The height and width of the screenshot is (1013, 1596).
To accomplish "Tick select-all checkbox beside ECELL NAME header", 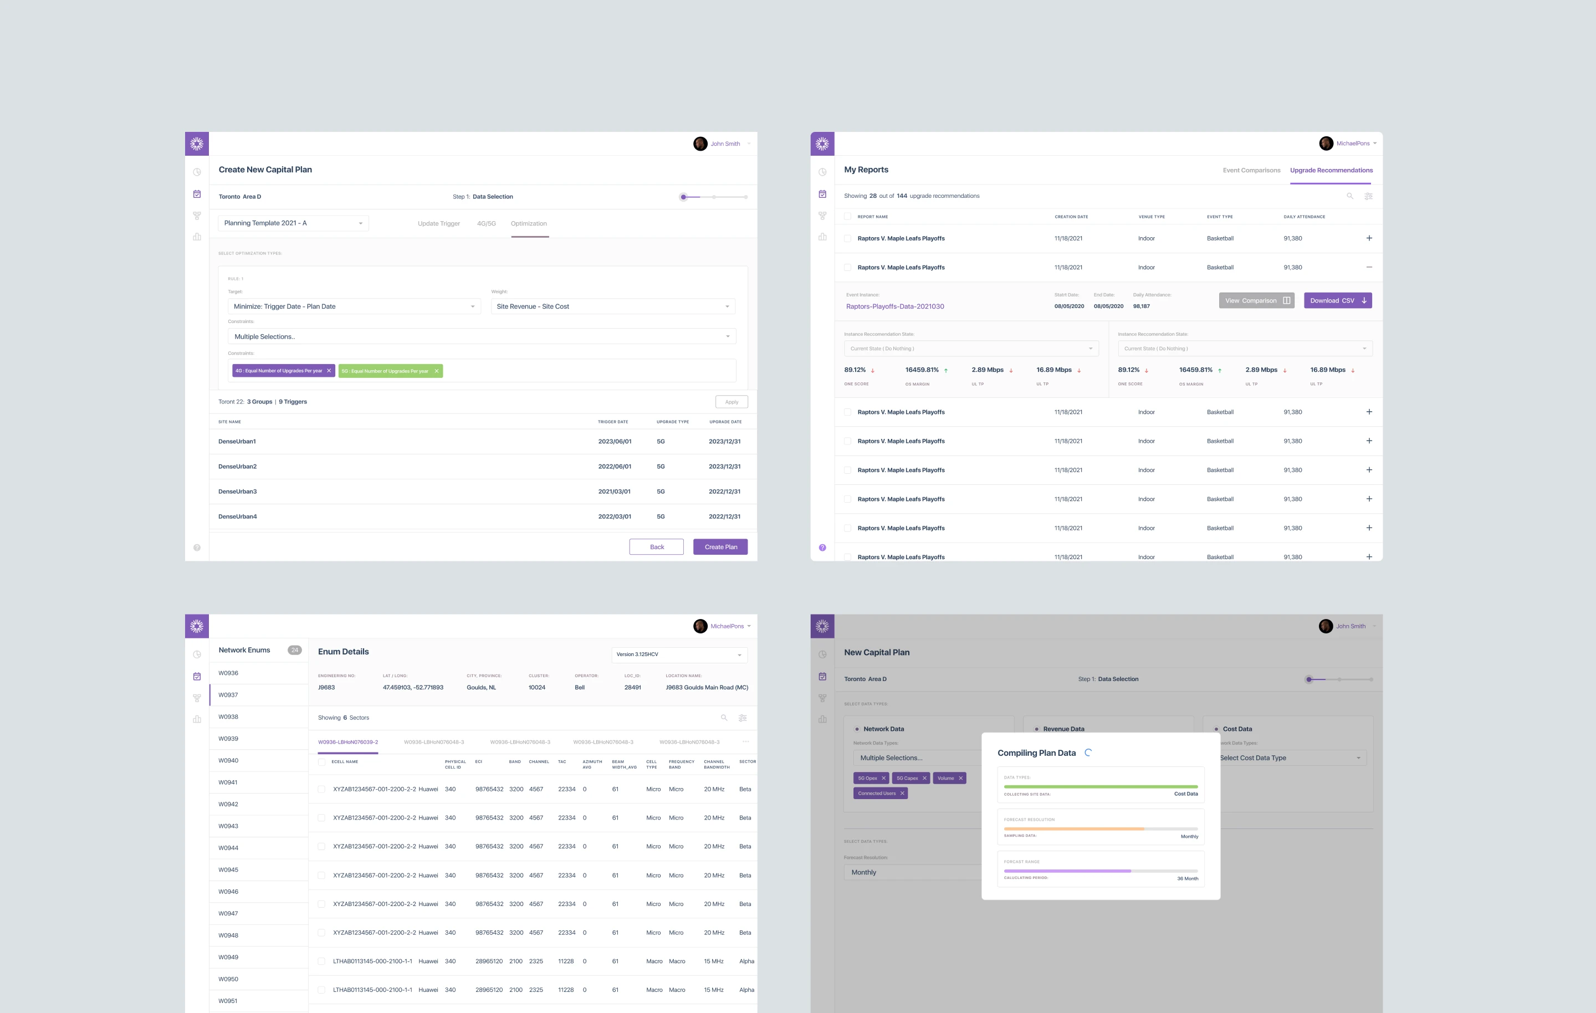I will pos(321,762).
